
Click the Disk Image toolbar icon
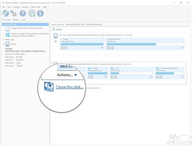point(5,13)
